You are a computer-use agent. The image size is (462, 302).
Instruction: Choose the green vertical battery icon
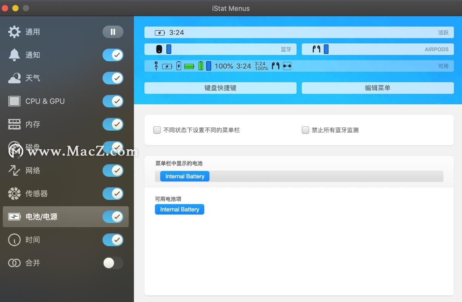[x=201, y=66]
